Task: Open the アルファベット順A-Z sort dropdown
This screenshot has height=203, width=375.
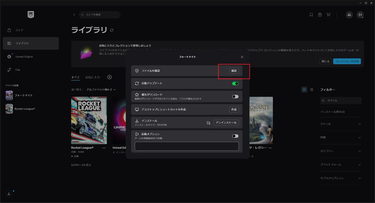Action: [x=101, y=90]
